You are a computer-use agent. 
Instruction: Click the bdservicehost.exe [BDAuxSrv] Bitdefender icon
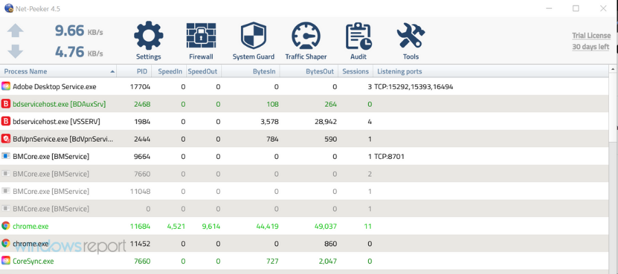(5, 104)
